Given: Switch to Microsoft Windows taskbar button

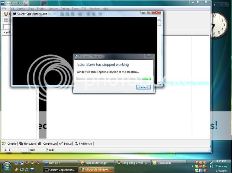Looking at the screenshot, I should point(97,170).
